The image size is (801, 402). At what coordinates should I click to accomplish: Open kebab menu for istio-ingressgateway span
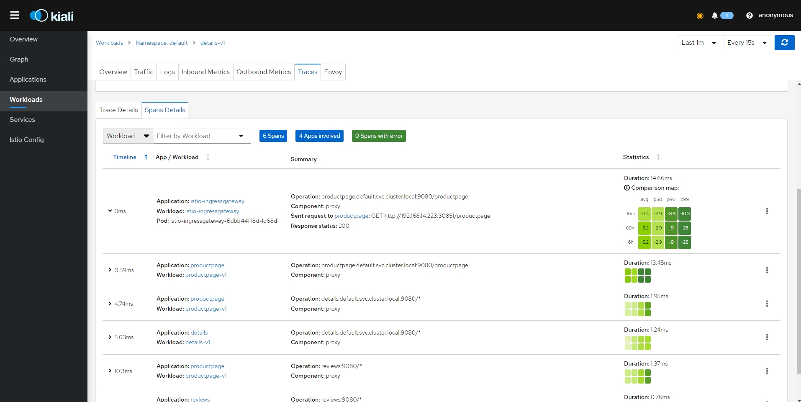(767, 211)
